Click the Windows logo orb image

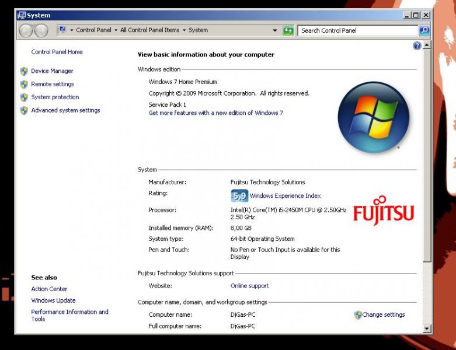coord(374,117)
